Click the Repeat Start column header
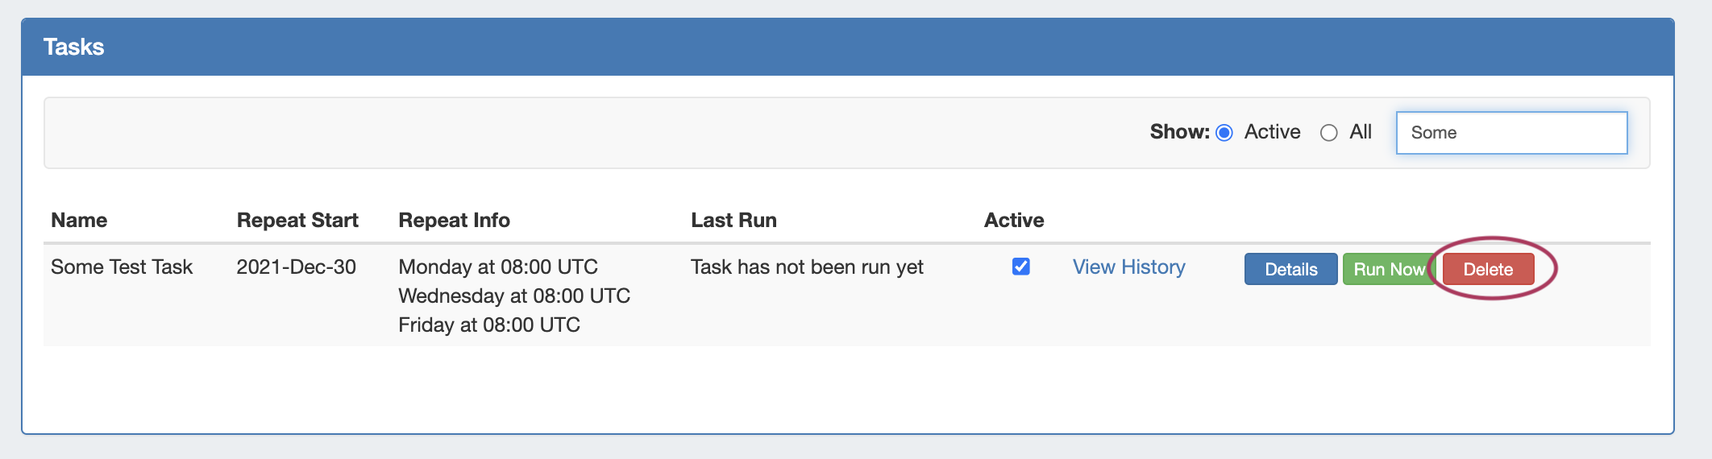This screenshot has width=1712, height=459. (x=297, y=220)
